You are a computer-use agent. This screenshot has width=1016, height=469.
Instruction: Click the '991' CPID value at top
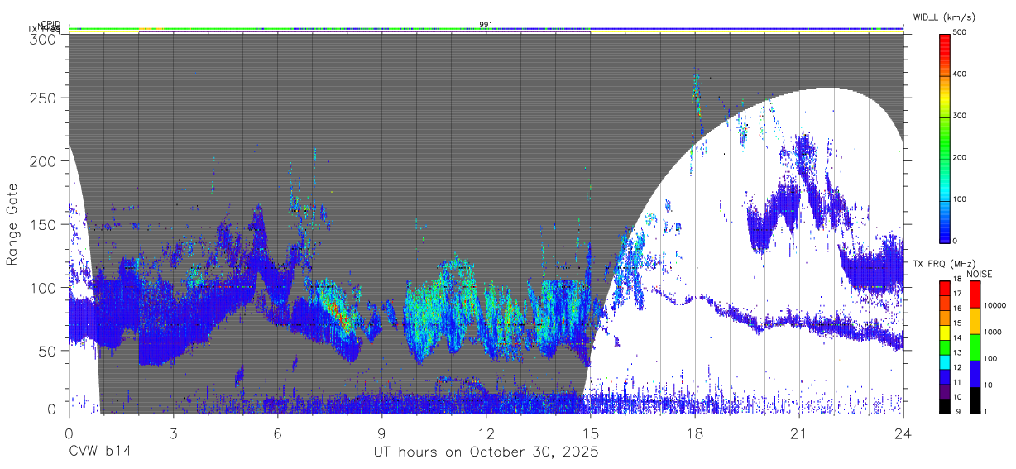pos(486,25)
